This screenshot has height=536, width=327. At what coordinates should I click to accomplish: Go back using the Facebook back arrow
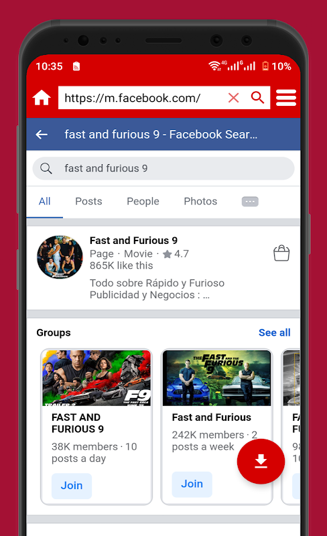tap(42, 135)
